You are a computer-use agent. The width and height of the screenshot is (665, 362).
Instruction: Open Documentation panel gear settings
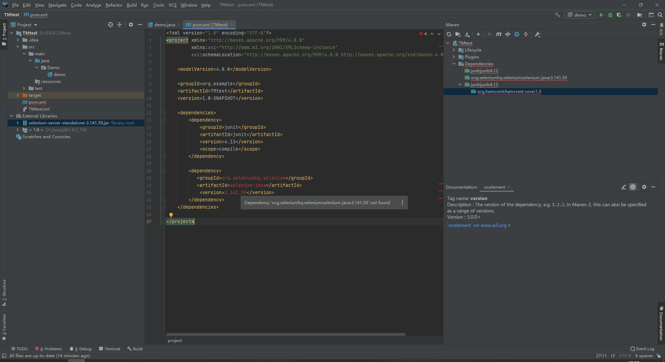tap(644, 187)
